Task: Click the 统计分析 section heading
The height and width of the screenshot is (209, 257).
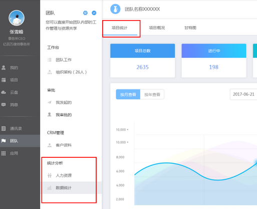Action: [55, 163]
